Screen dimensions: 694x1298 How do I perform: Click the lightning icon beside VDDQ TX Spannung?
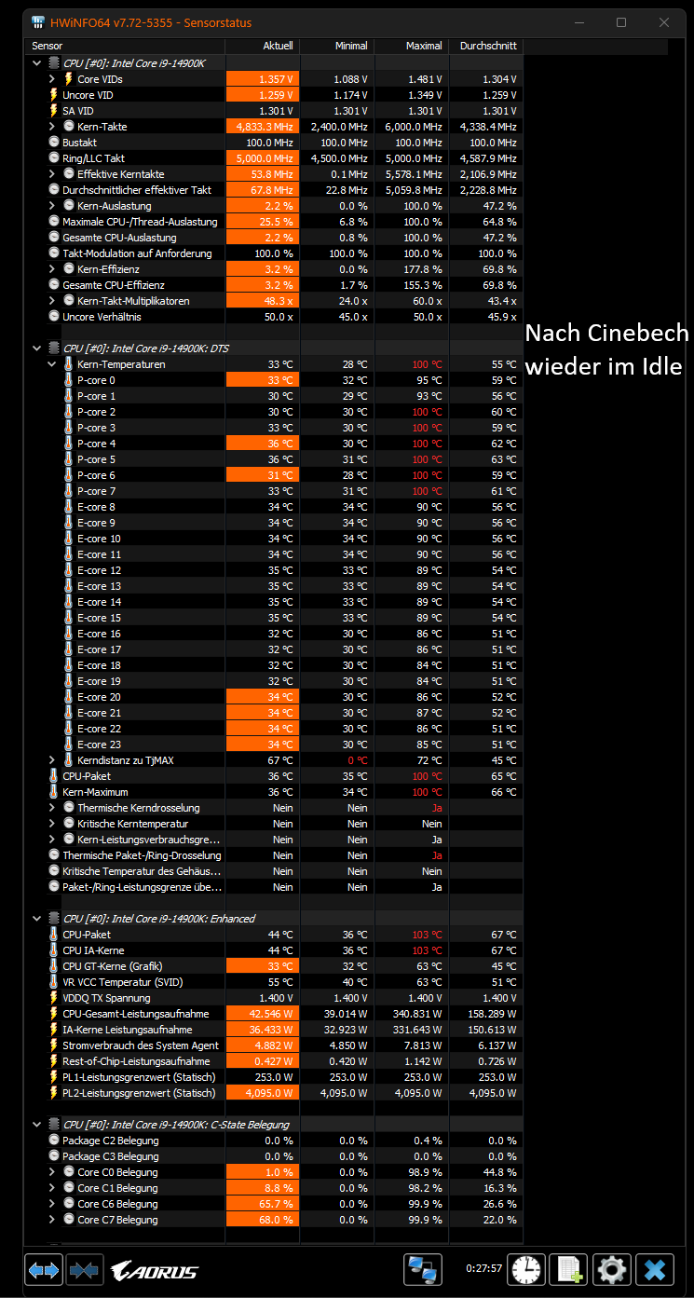[53, 998]
